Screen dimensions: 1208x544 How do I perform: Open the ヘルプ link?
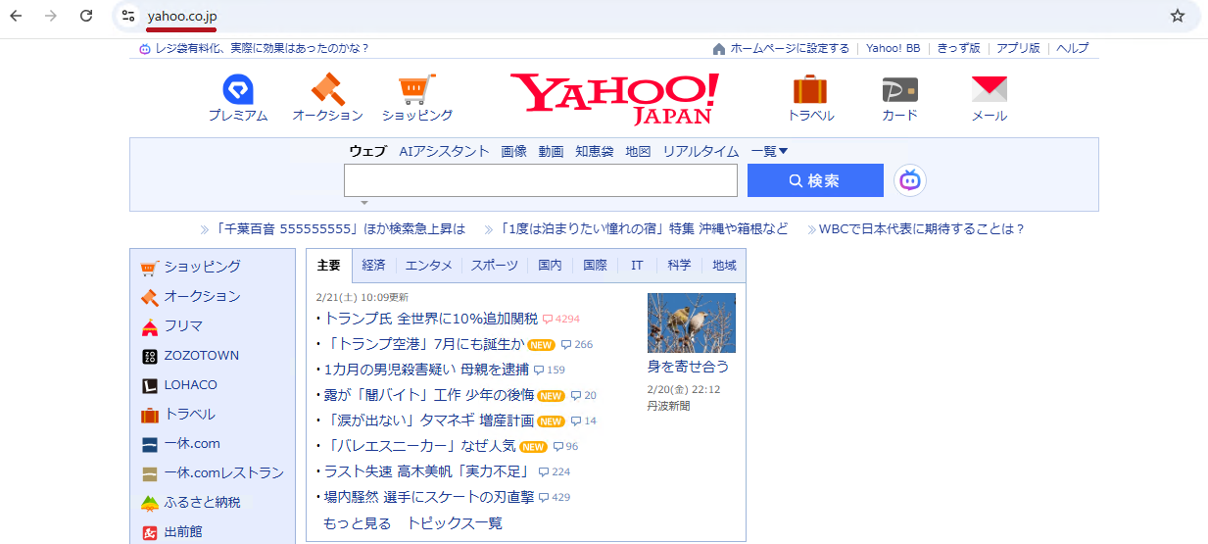point(1072,48)
